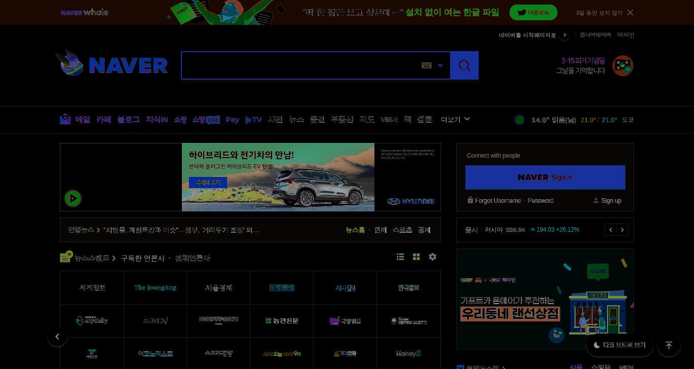Select 부동산 in the menu

342,120
